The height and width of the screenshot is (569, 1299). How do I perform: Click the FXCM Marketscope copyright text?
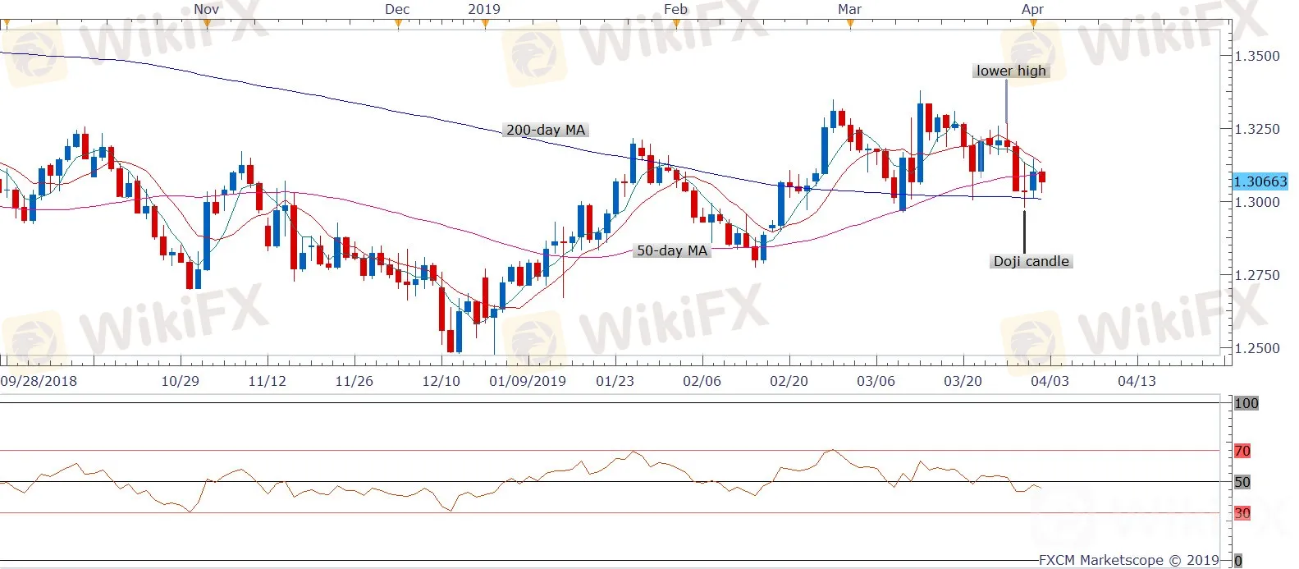[x=1129, y=560]
